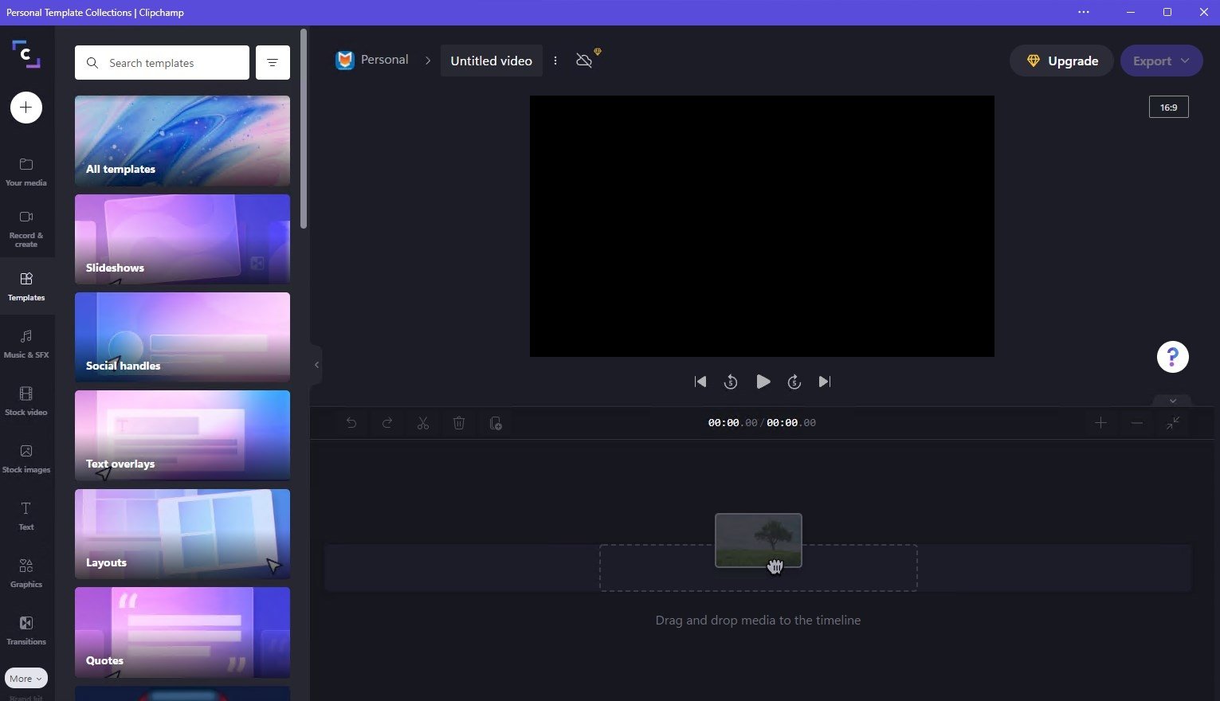Open the Export dropdown
This screenshot has width=1220, height=701.
tap(1161, 61)
